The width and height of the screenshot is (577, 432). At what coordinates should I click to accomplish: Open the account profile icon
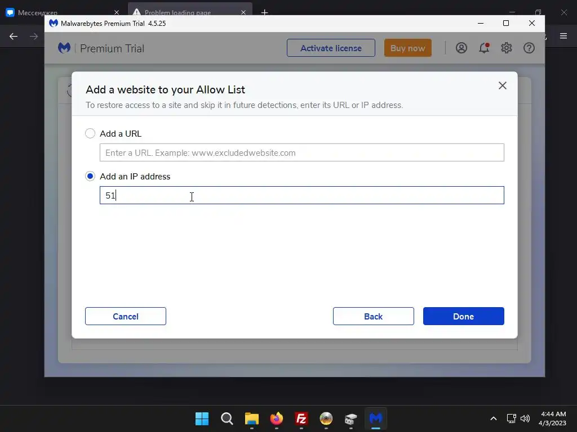[x=461, y=48]
